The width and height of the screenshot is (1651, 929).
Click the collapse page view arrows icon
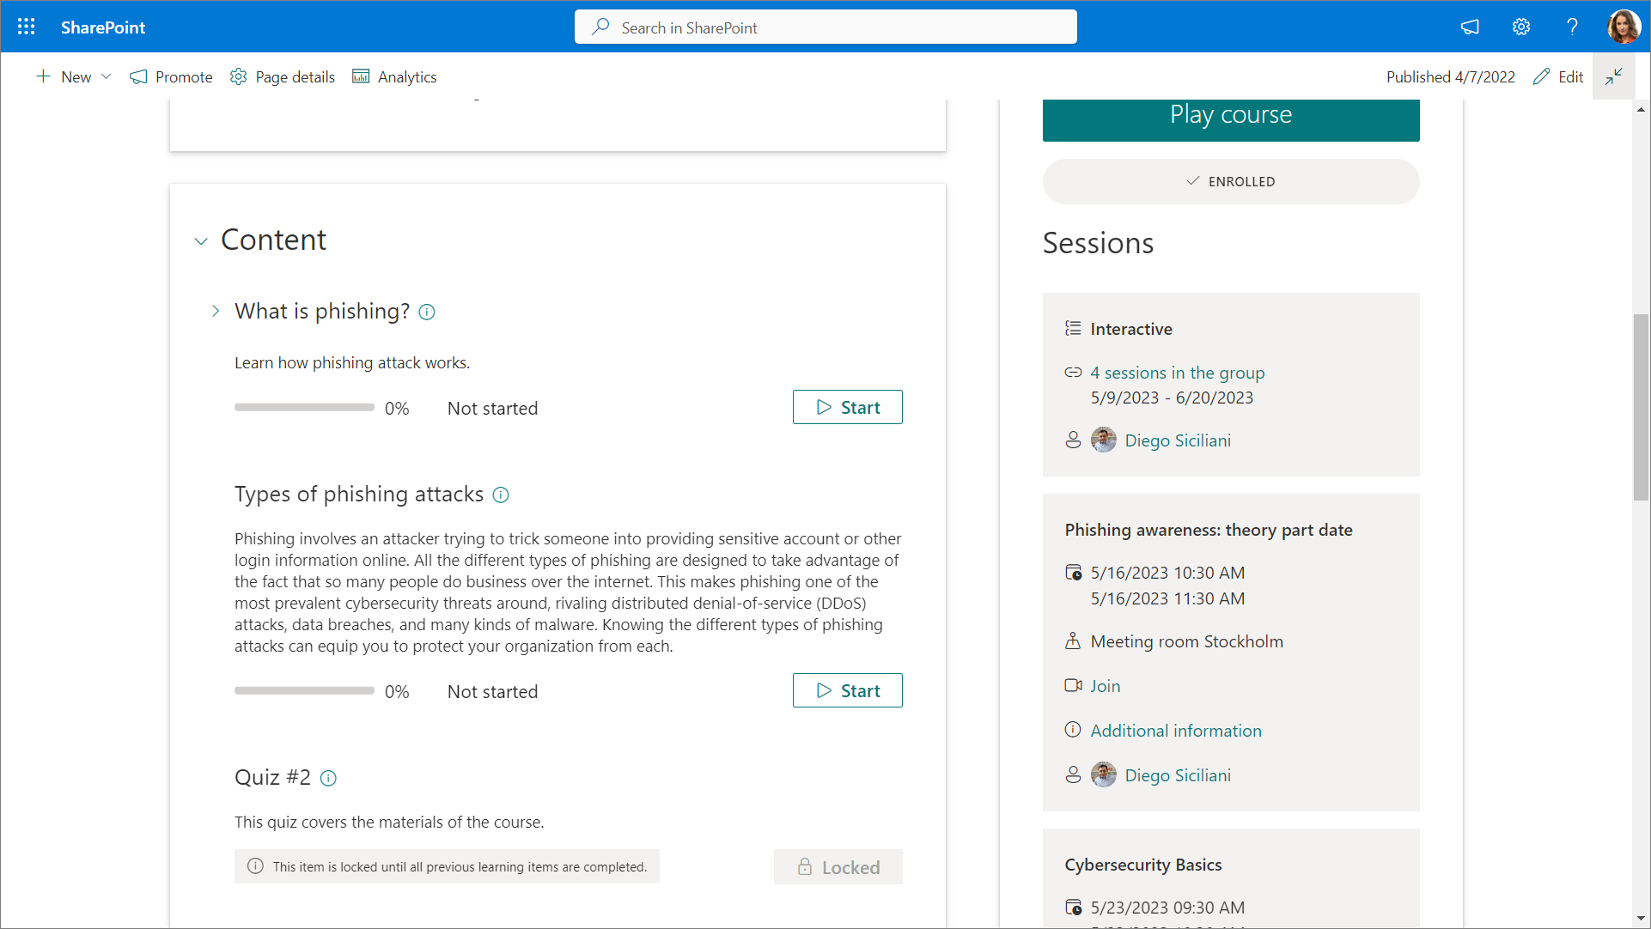point(1613,76)
